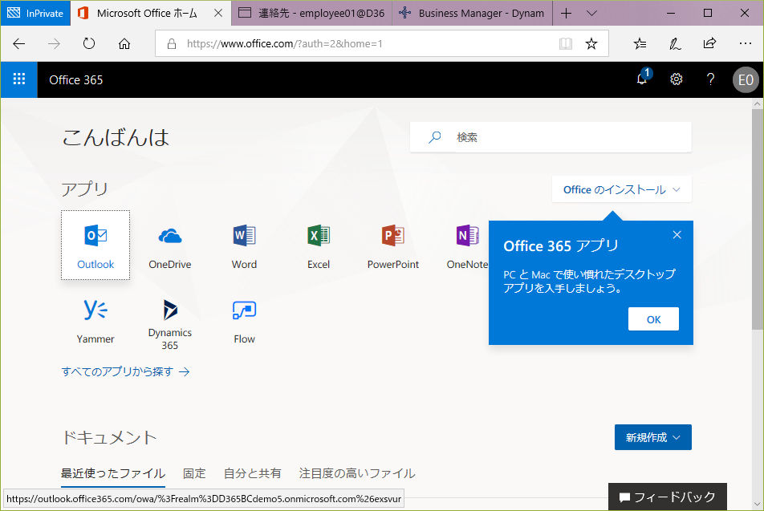764x511 pixels.
Task: Open the browser more options menu
Action: (x=745, y=44)
